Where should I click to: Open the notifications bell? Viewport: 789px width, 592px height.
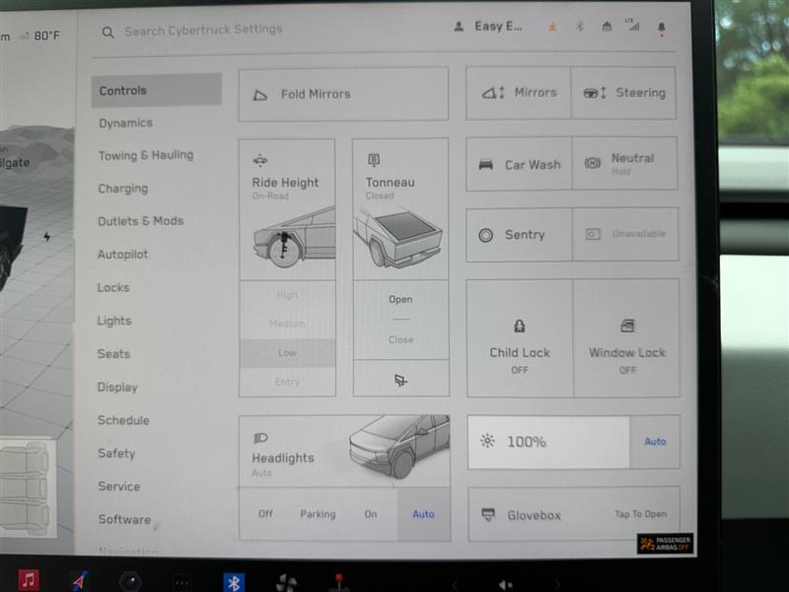[662, 28]
